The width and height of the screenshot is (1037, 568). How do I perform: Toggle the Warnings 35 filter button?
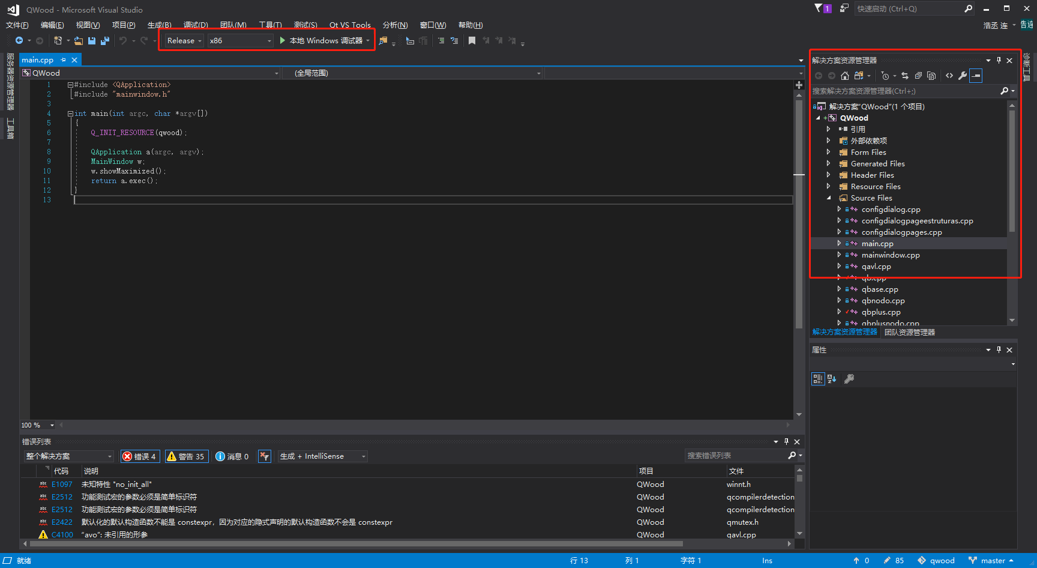pyautogui.click(x=186, y=456)
